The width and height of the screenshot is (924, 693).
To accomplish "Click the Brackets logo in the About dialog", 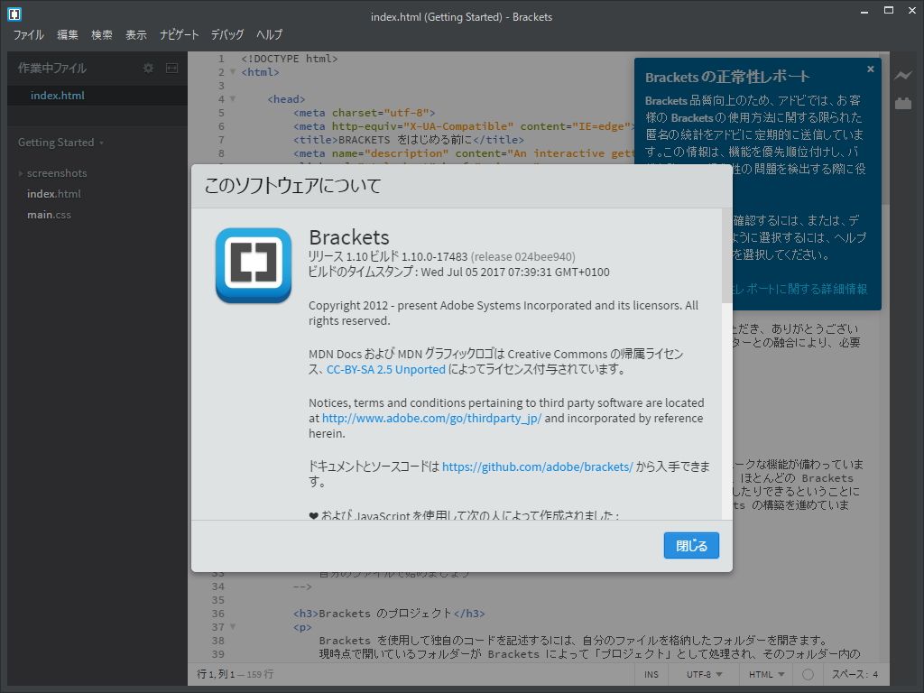I will pyautogui.click(x=253, y=266).
